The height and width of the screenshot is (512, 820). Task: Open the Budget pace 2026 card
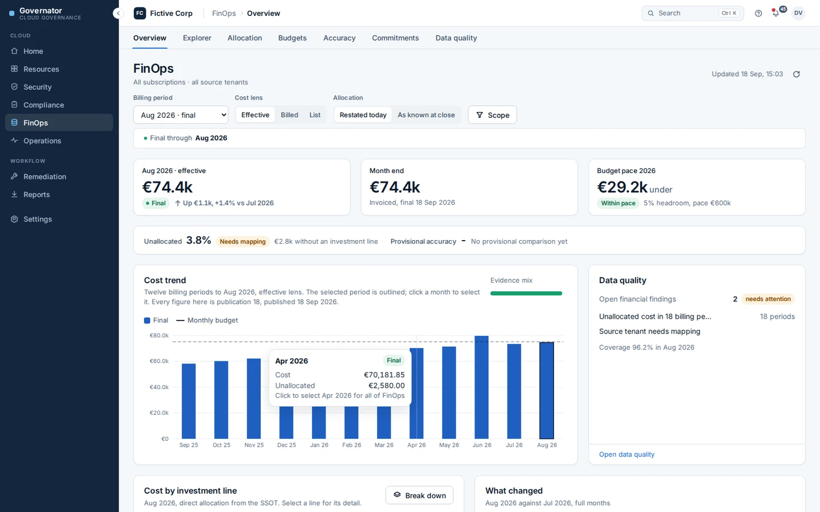click(x=696, y=187)
